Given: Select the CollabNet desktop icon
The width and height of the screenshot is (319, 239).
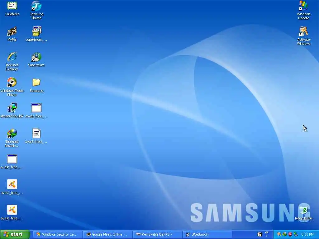Looking at the screenshot, I should pos(12,8).
